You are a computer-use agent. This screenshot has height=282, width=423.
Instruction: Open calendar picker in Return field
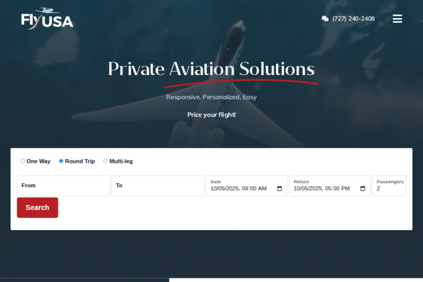click(x=362, y=188)
